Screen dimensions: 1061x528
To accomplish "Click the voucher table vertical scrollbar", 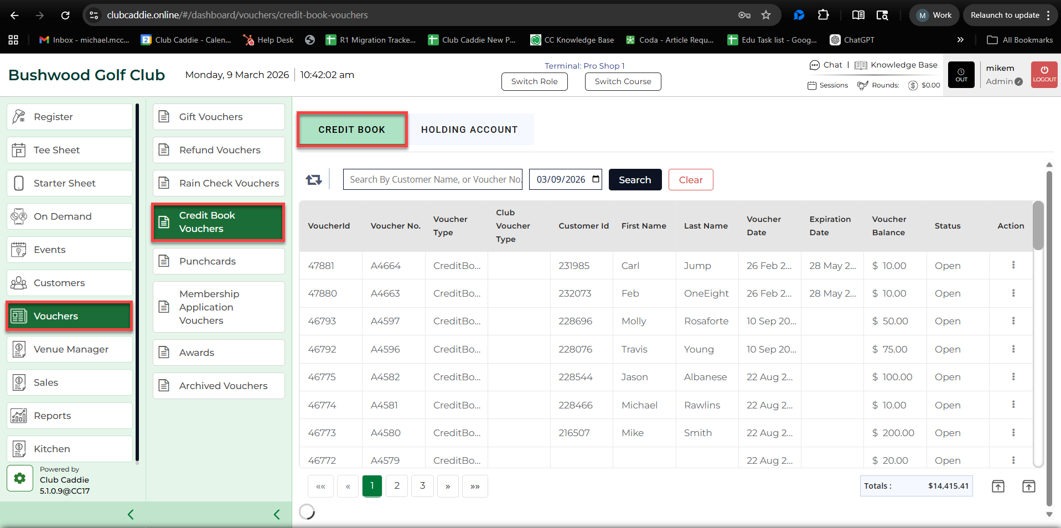I will click(x=1038, y=227).
